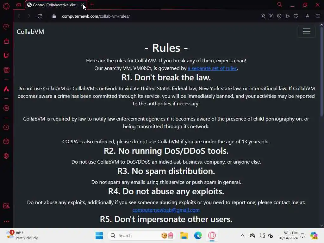Open the shopping bag sidebar panel

tap(6, 41)
